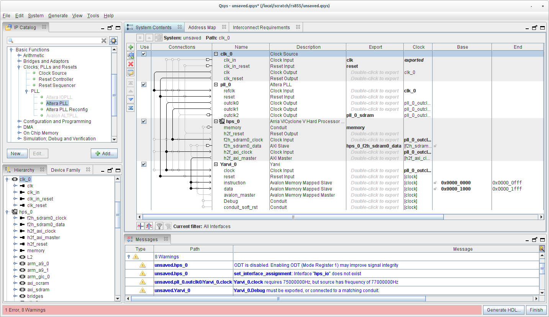Click the blue move down arrow icon
Image resolution: width=549 pixels, height=317 pixels.
[131, 99]
